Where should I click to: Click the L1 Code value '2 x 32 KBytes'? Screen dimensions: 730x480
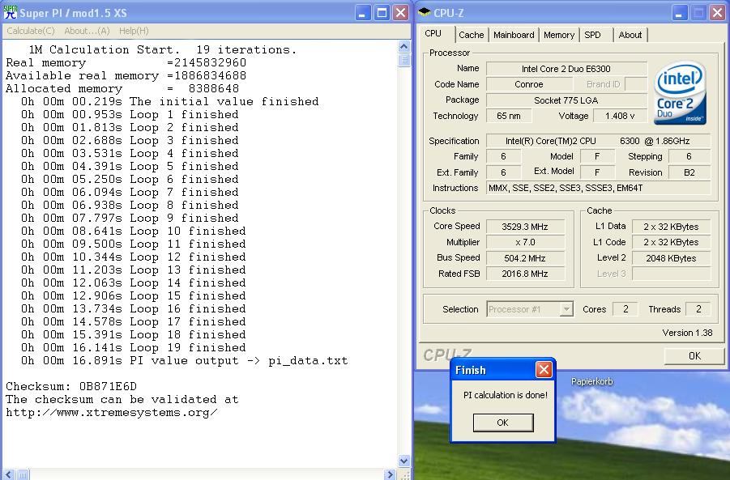671,242
